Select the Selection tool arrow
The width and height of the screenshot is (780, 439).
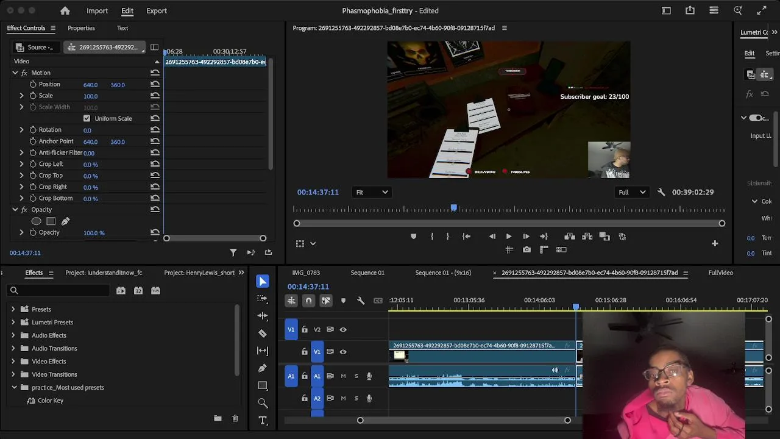pyautogui.click(x=263, y=281)
